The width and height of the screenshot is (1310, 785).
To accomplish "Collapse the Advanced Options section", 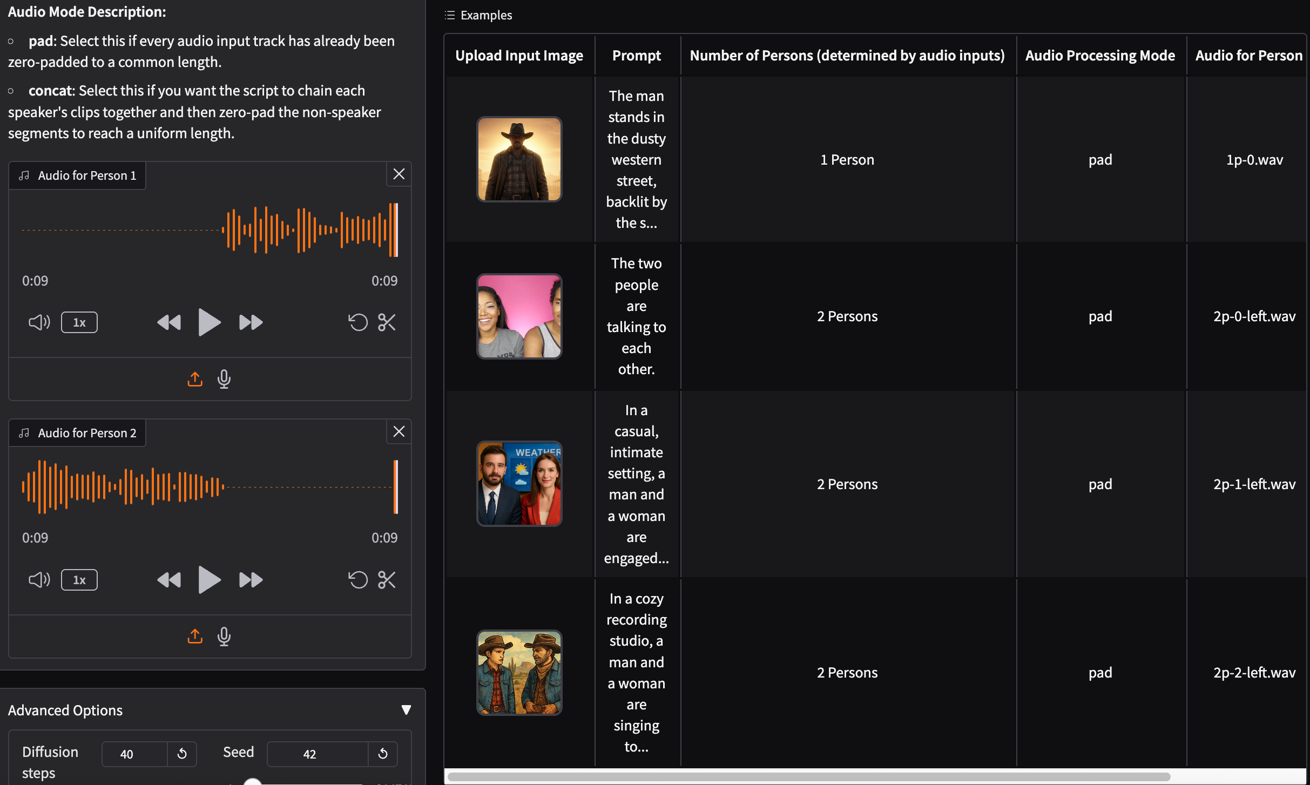I will tap(406, 710).
